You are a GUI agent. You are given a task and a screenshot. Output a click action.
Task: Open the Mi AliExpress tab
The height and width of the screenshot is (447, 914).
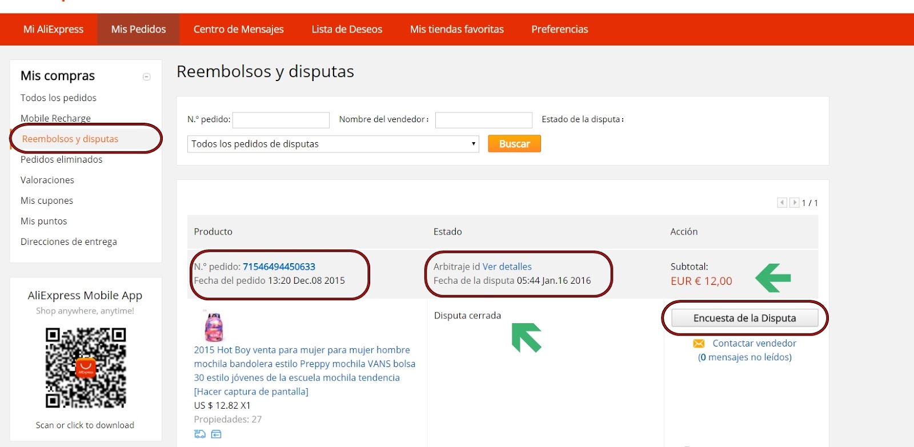coord(53,29)
